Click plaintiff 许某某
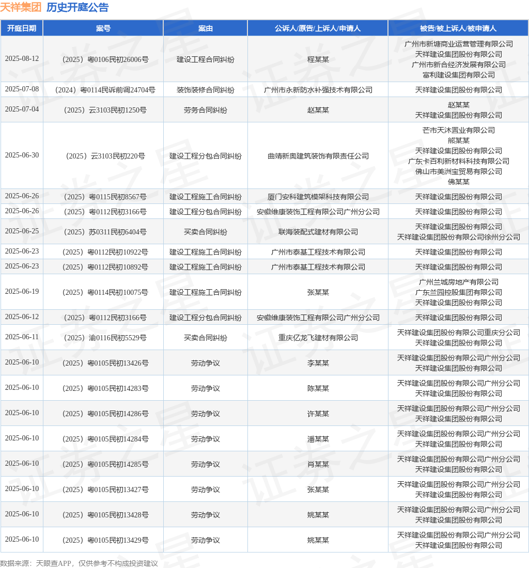529x568 pixels. (318, 414)
